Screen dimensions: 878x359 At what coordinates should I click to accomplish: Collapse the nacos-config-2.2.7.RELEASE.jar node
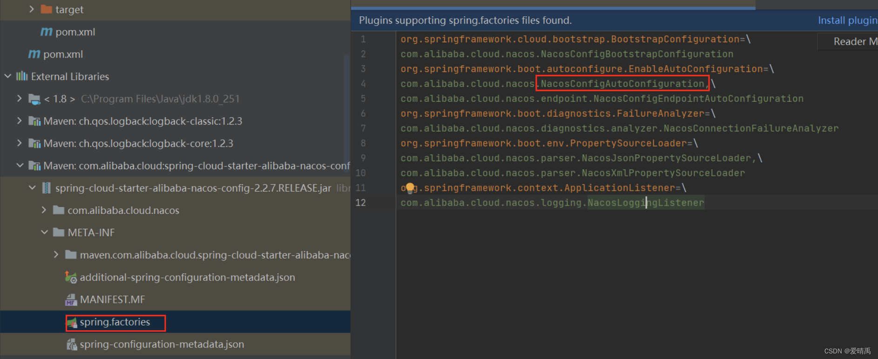coord(32,187)
